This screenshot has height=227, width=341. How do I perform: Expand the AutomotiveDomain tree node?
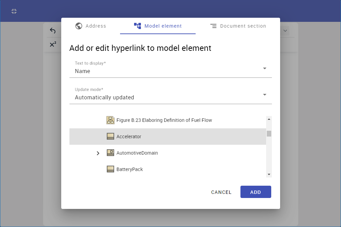point(98,153)
